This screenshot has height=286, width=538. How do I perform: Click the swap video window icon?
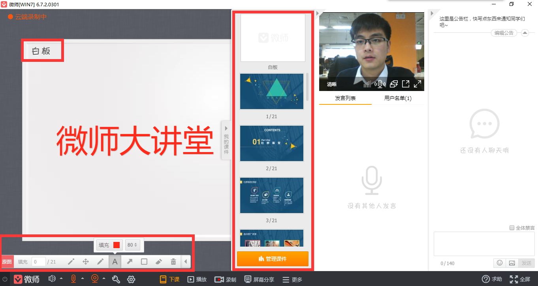393,84
